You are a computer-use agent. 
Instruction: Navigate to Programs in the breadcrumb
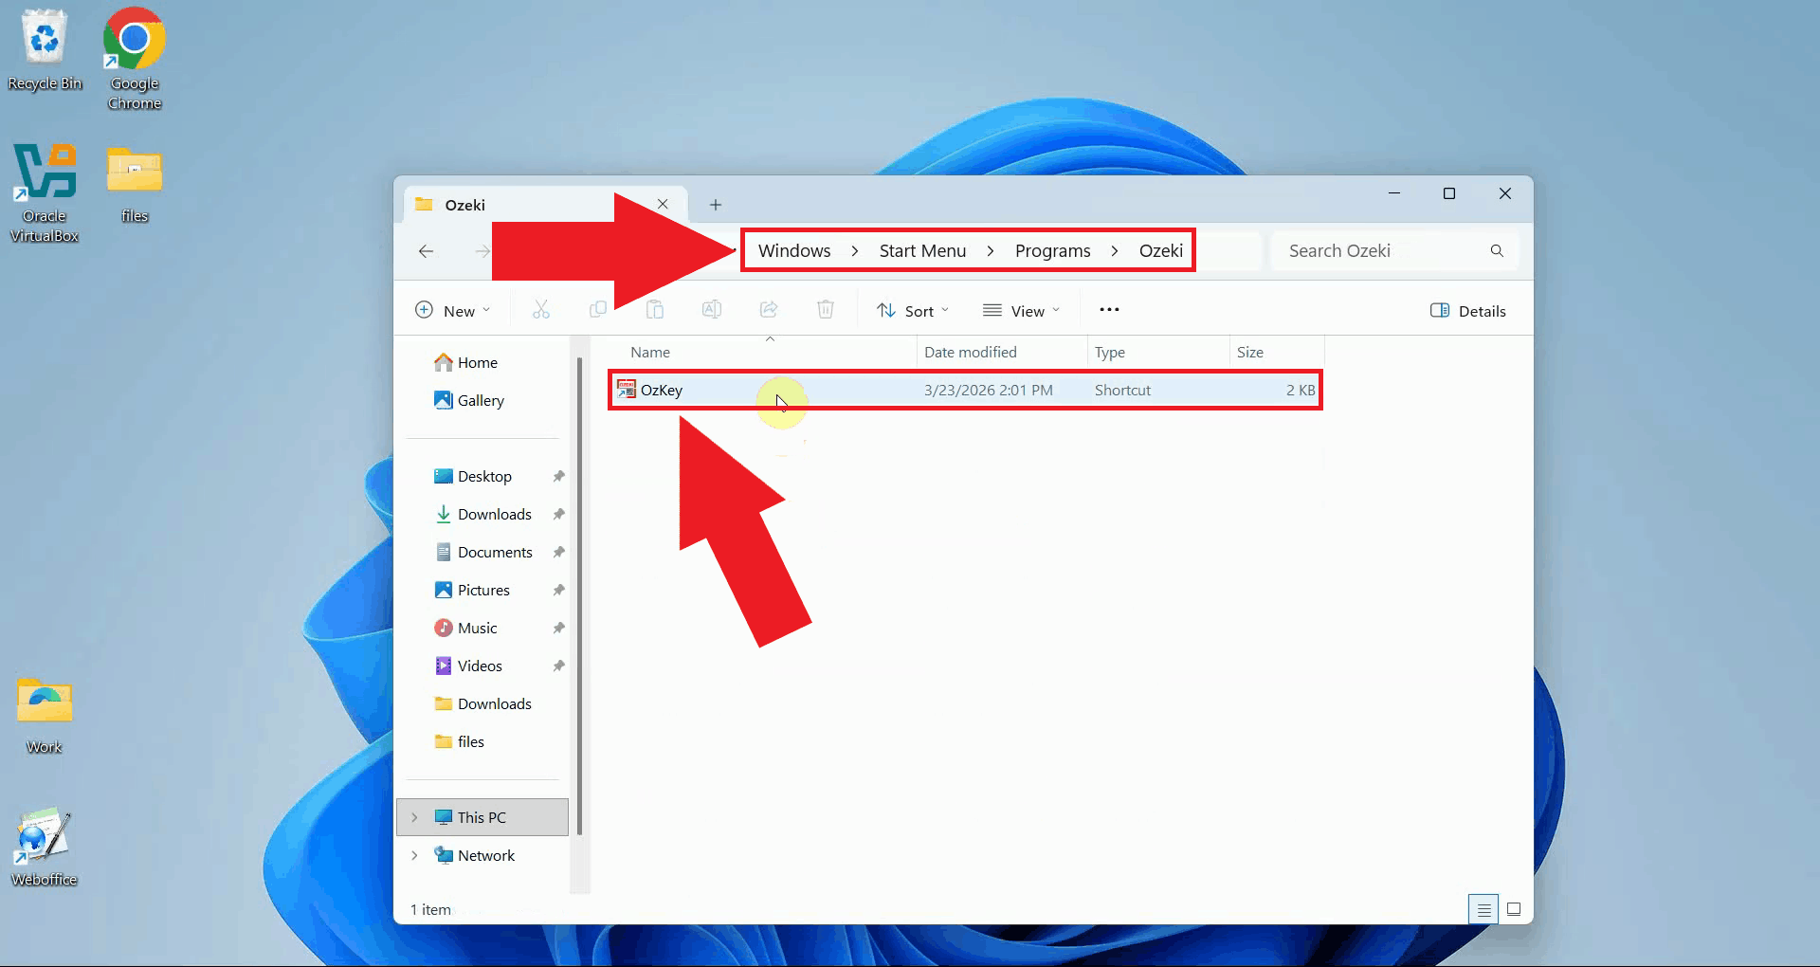pyautogui.click(x=1052, y=250)
